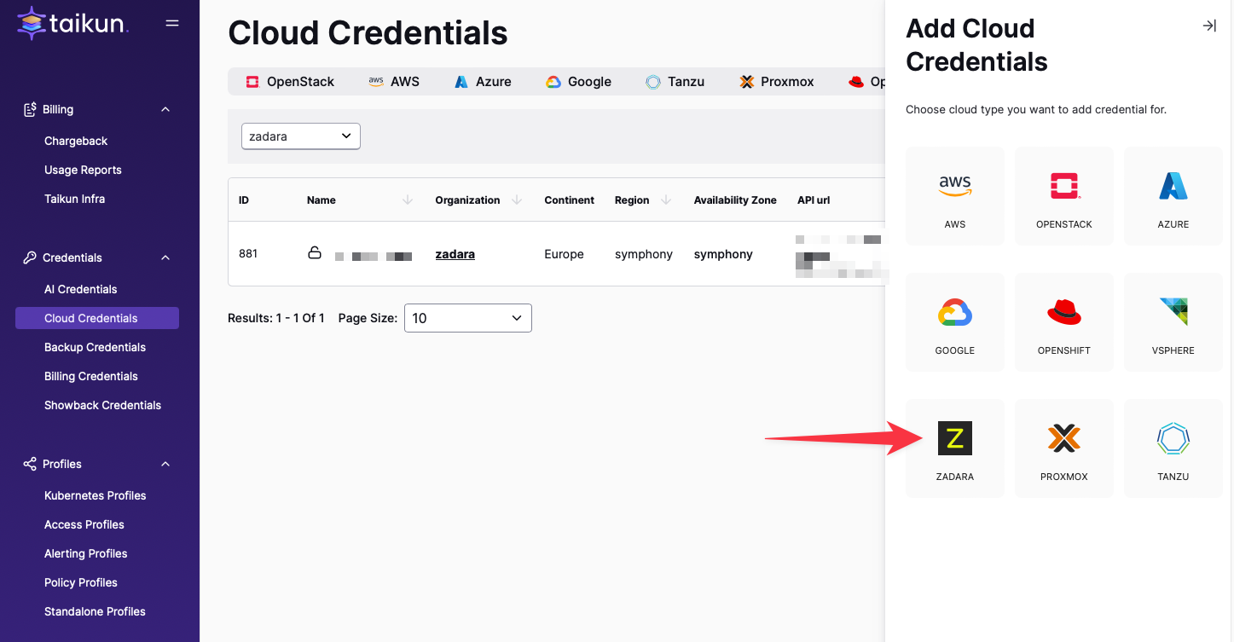Open Backup Credentials in the sidebar
1234x642 pixels.
[95, 347]
